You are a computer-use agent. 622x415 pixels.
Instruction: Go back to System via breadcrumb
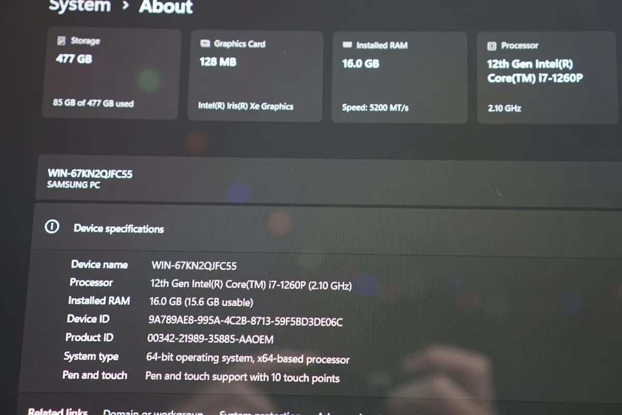coord(79,6)
